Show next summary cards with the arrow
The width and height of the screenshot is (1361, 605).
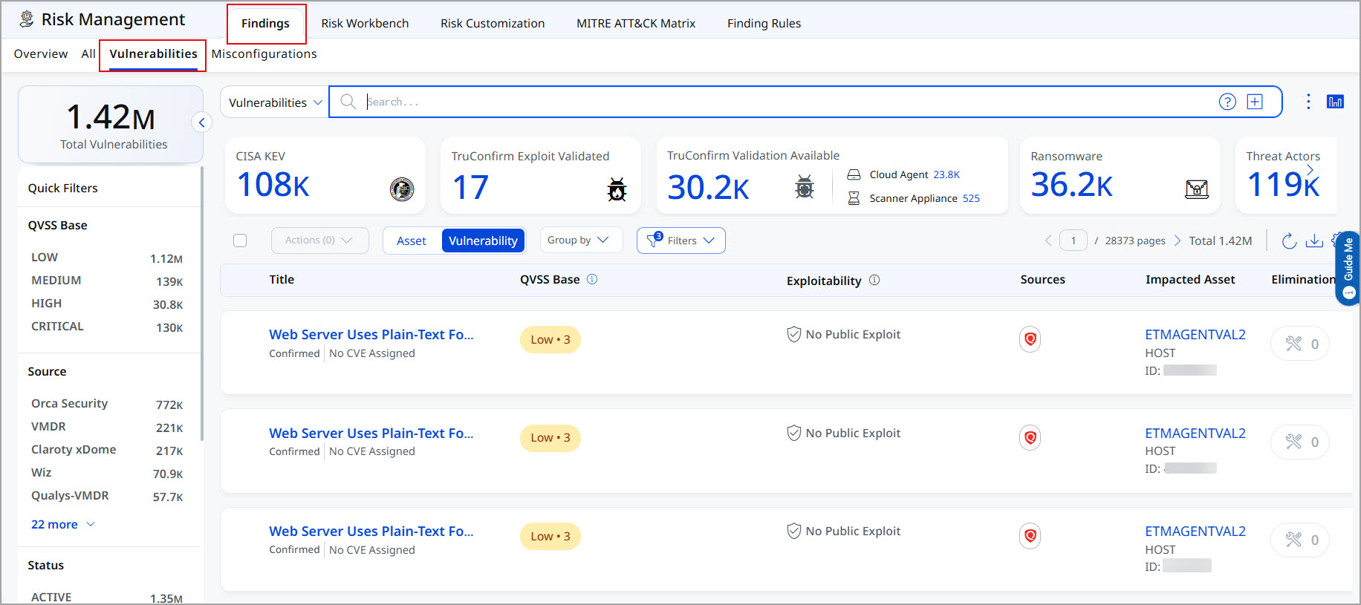1310,170
